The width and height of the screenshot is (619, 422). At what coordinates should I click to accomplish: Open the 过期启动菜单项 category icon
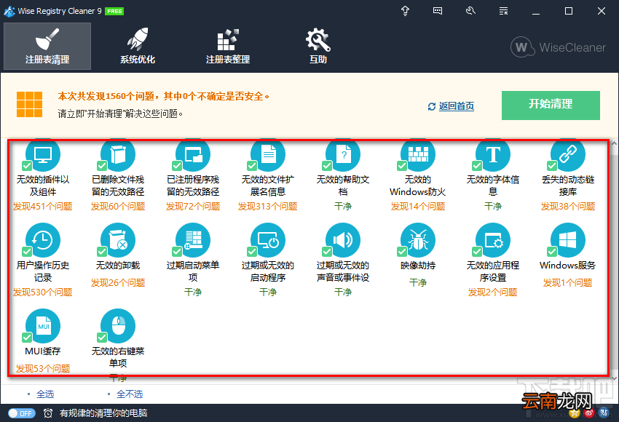pyautogui.click(x=193, y=240)
